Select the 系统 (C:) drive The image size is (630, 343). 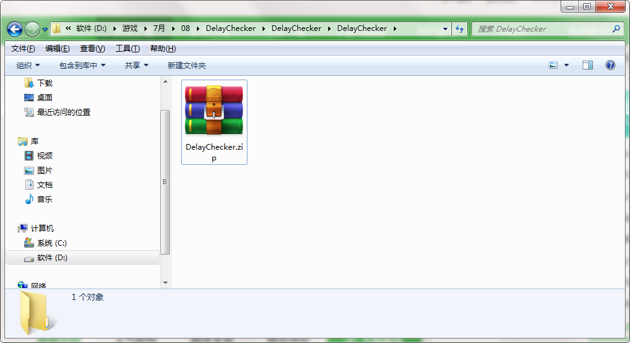(x=52, y=243)
